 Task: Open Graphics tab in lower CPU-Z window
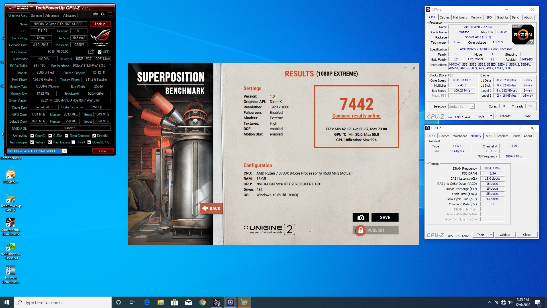coord(503,136)
